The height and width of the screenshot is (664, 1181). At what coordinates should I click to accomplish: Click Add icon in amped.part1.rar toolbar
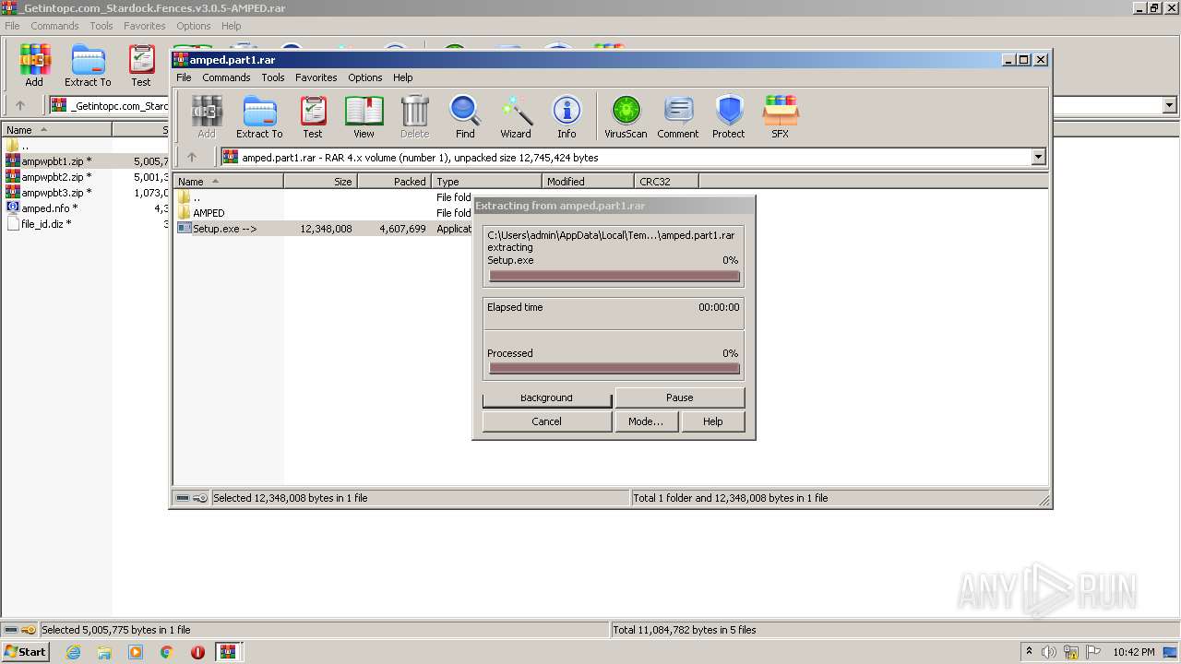click(x=207, y=117)
